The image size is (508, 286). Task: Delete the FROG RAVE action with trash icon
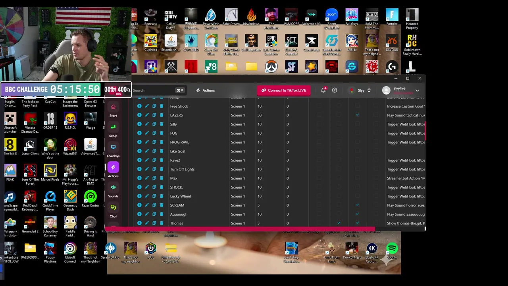pyautogui.click(x=162, y=142)
